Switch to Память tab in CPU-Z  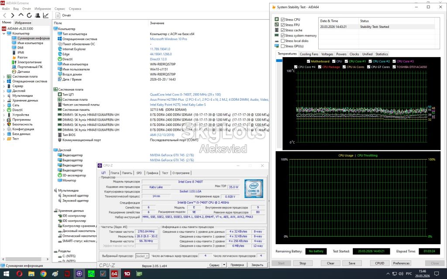coord(127,173)
